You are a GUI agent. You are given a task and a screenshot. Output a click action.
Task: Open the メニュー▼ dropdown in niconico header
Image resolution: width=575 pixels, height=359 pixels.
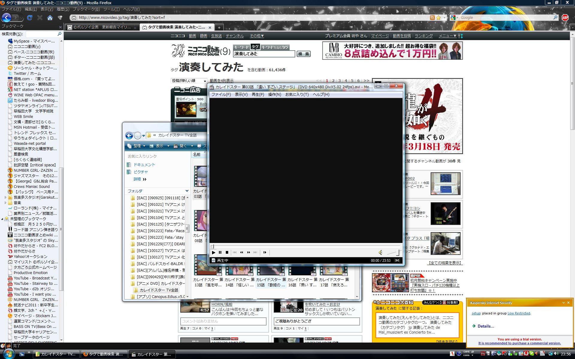coord(447,36)
